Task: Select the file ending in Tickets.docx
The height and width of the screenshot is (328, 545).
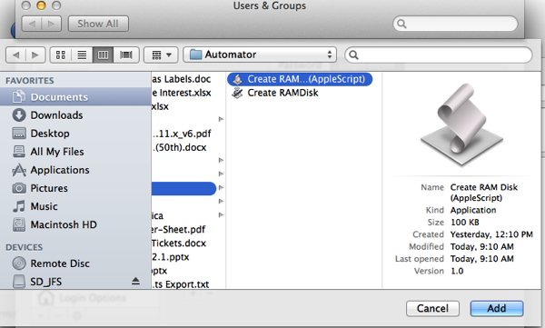Action: click(179, 244)
